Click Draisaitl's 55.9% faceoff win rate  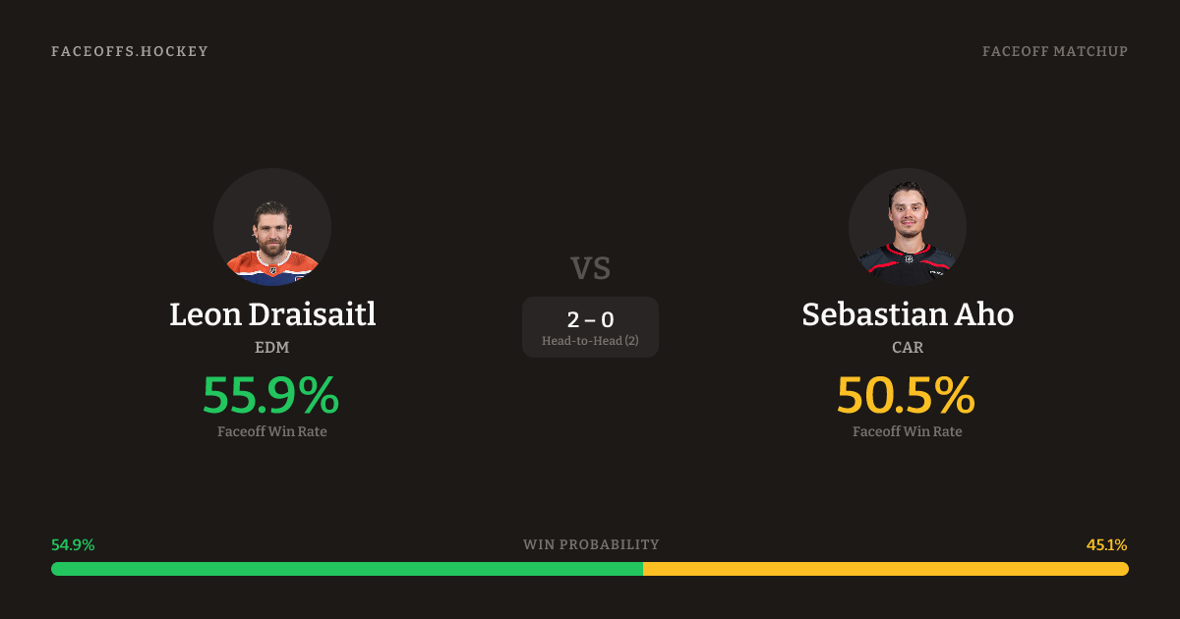point(271,395)
